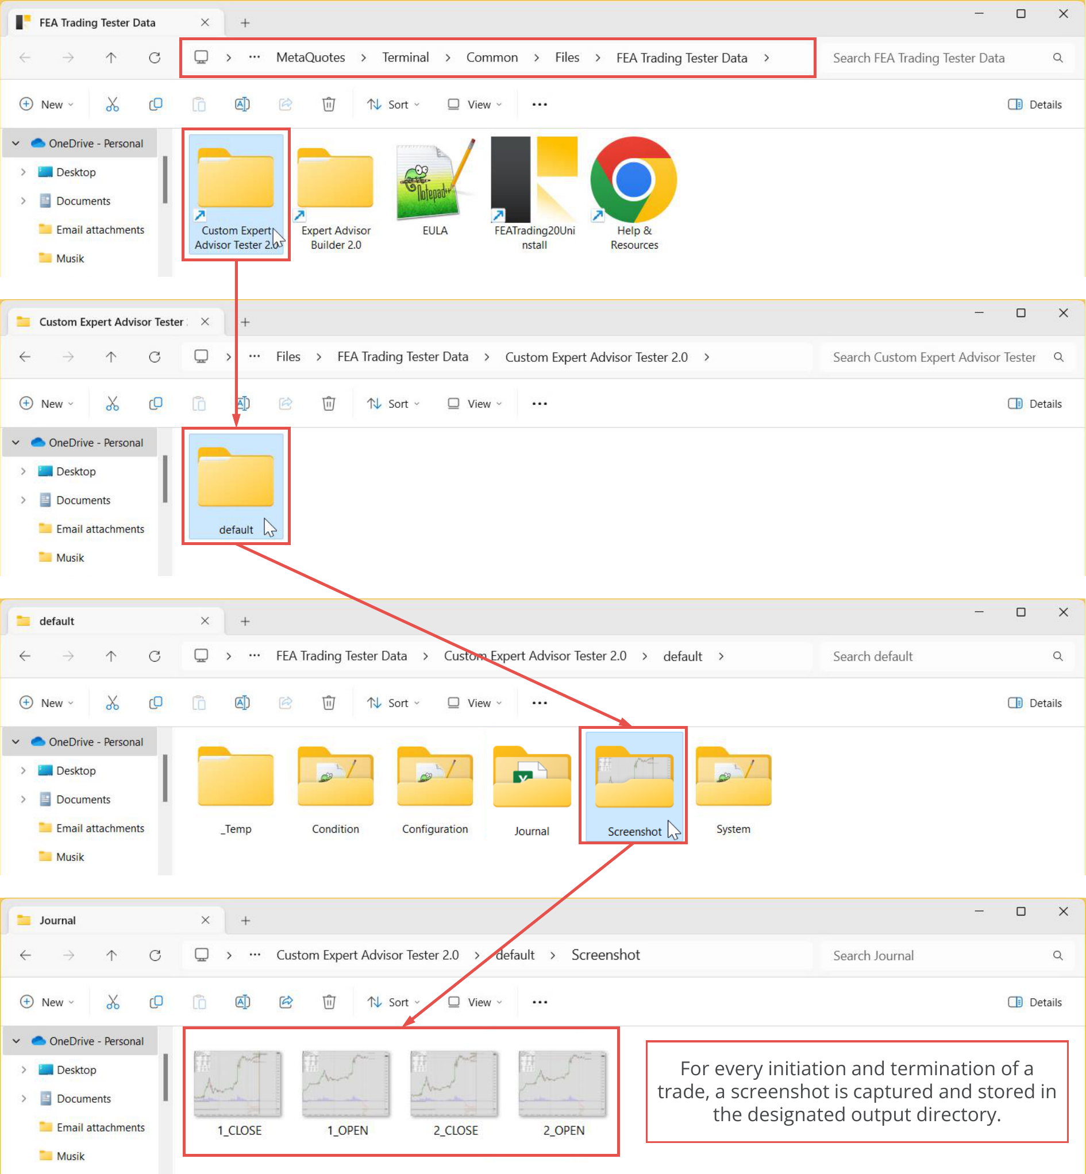Click Copy icon in Custom Expert Advisor Tester window
The width and height of the screenshot is (1086, 1174).
tap(156, 403)
